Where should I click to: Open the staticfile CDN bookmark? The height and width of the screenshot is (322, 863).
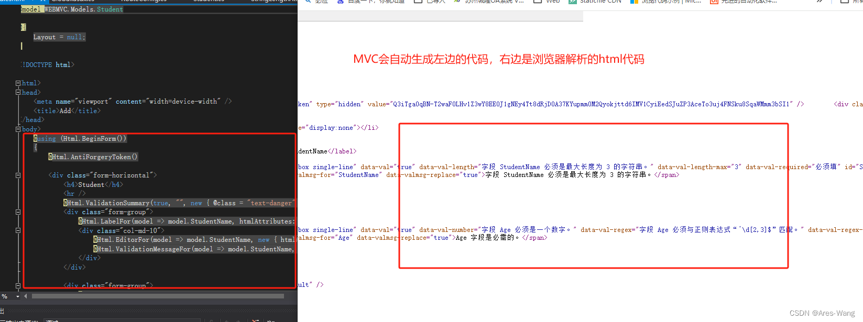click(595, 2)
